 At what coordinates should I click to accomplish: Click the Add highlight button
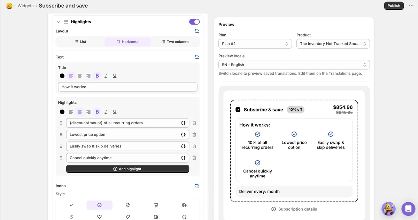[x=127, y=169]
